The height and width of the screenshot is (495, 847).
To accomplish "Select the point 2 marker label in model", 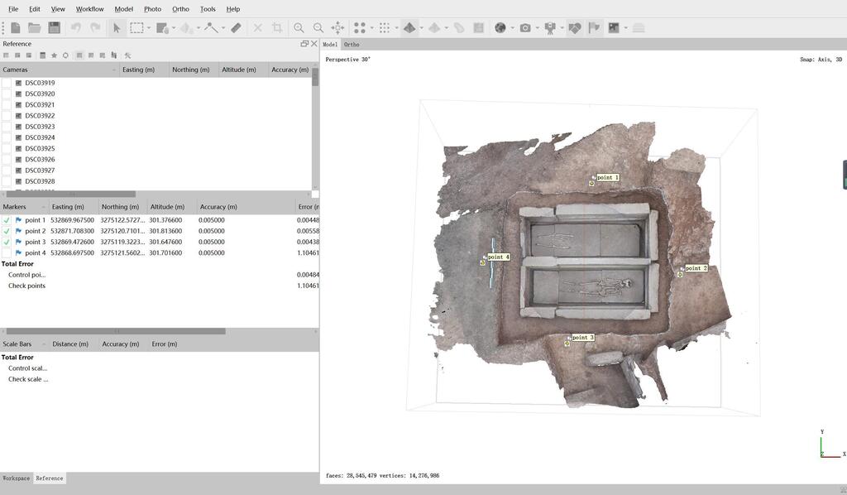I will click(x=696, y=268).
